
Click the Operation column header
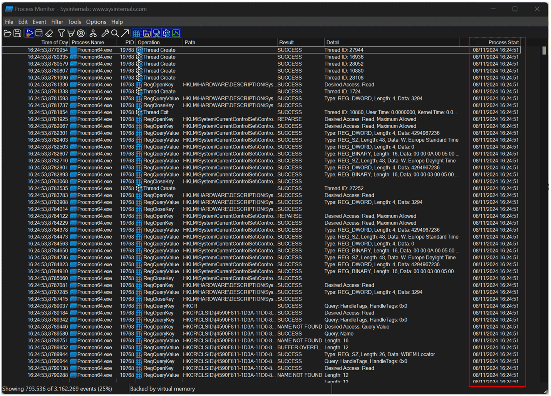(159, 42)
